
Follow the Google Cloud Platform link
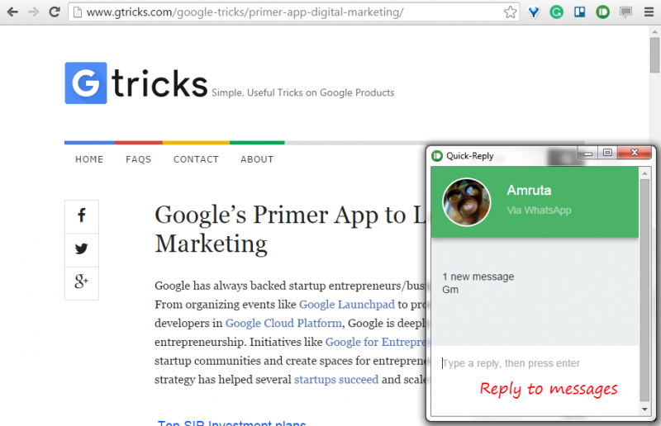click(283, 323)
